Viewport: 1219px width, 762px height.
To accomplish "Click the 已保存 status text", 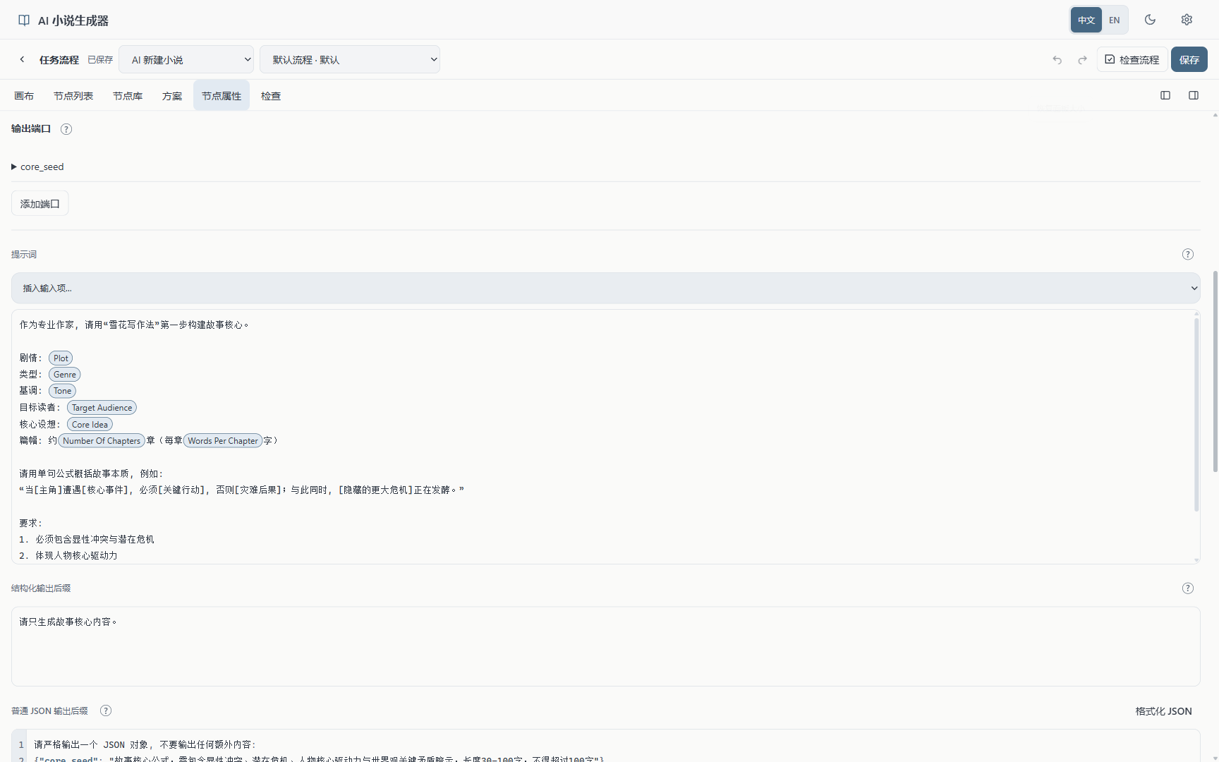I will [x=100, y=60].
